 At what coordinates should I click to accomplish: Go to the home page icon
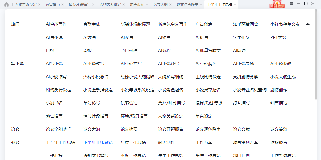(7, 4)
